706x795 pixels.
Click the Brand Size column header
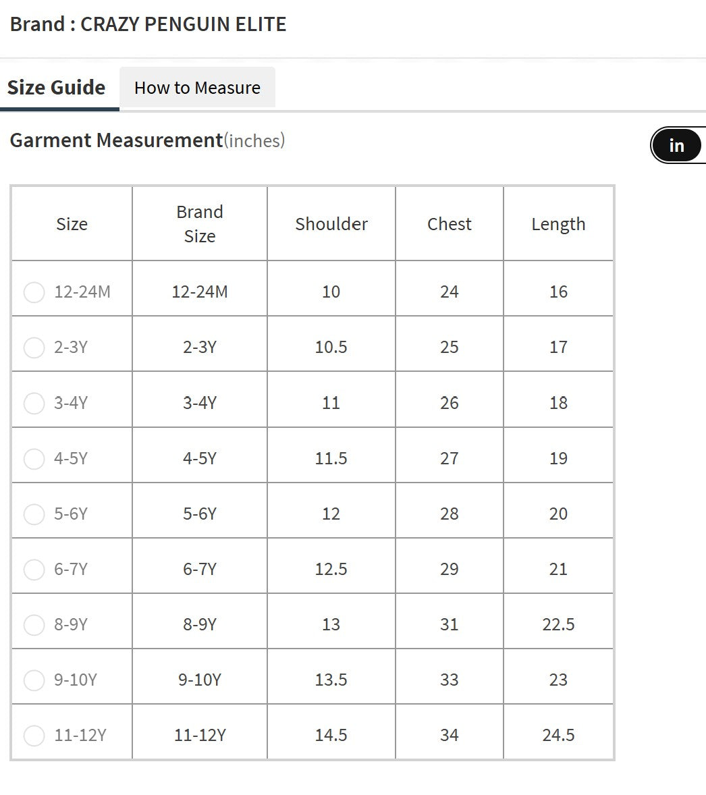point(200,224)
